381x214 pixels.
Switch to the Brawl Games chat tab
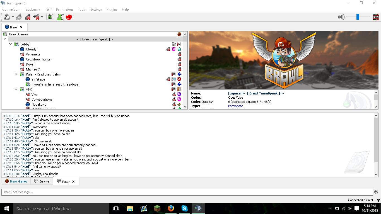point(16,181)
